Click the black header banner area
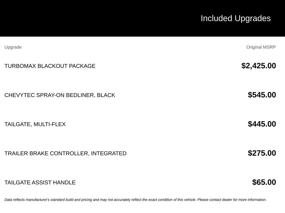The height and width of the screenshot is (213, 285). click(x=142, y=18)
